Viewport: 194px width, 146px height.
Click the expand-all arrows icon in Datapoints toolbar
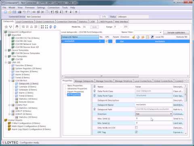click(42, 27)
